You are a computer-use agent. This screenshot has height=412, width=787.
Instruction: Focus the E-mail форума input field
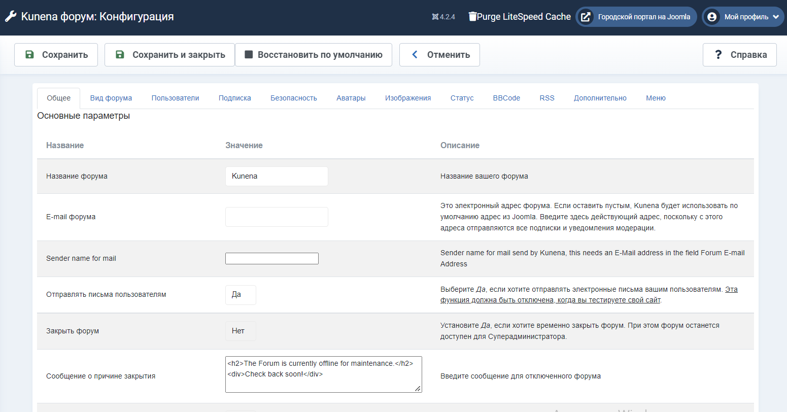[277, 217]
